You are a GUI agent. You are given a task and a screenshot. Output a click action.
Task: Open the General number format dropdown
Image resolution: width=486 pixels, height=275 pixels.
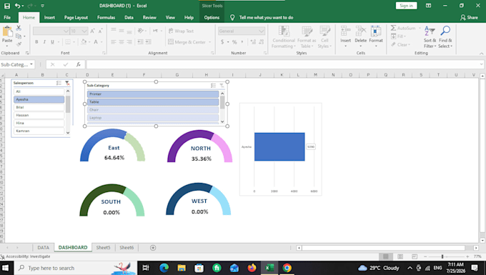tap(262, 31)
